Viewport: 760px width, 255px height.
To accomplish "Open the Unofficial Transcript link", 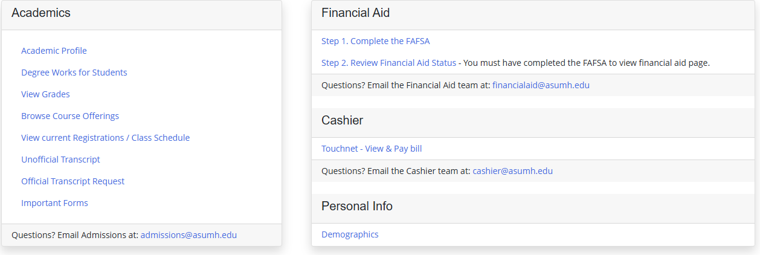I will (x=60, y=160).
